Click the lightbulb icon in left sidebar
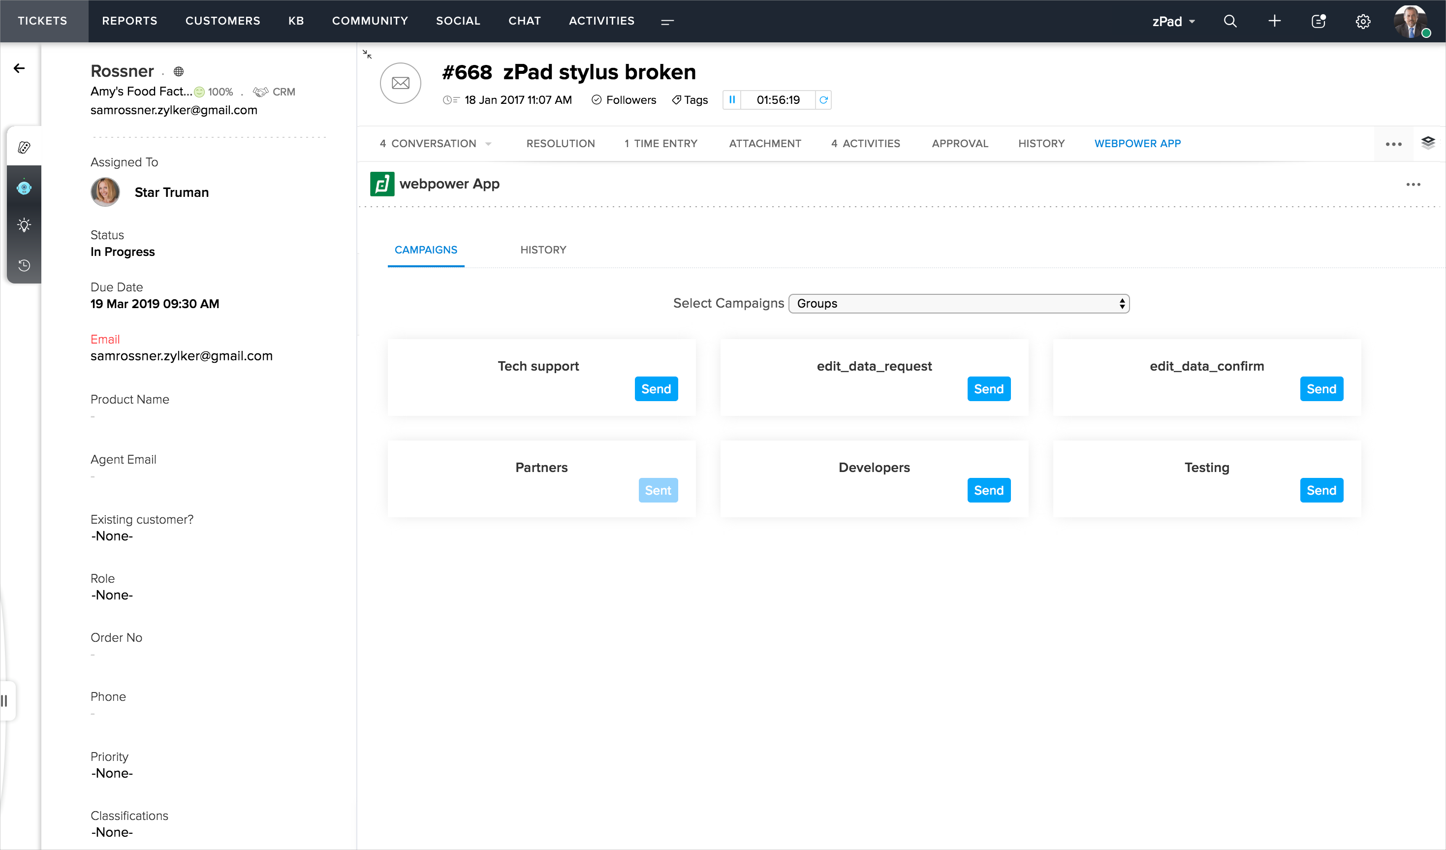 coord(24,225)
